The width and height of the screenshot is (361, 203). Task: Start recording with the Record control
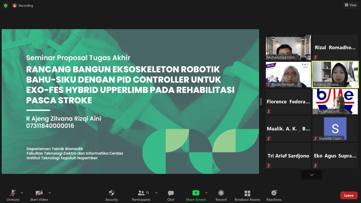(221, 195)
